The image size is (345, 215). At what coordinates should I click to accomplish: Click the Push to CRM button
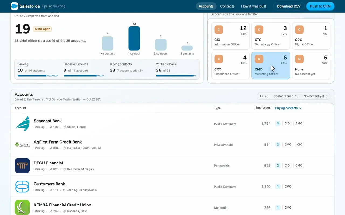coord(320,6)
